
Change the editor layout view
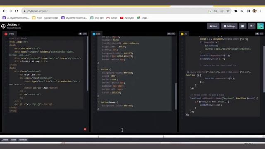243,26
